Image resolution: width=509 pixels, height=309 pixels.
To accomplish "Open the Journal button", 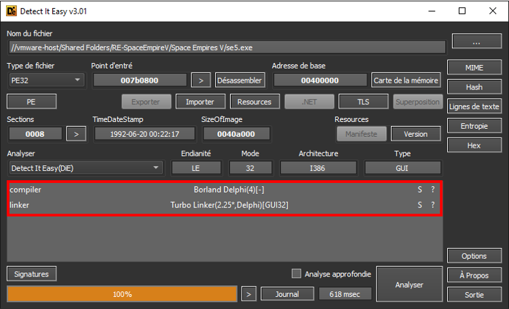I will (287, 294).
